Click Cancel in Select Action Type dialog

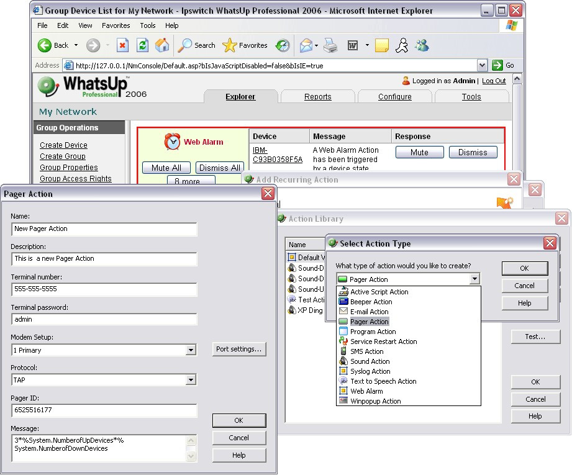point(525,286)
